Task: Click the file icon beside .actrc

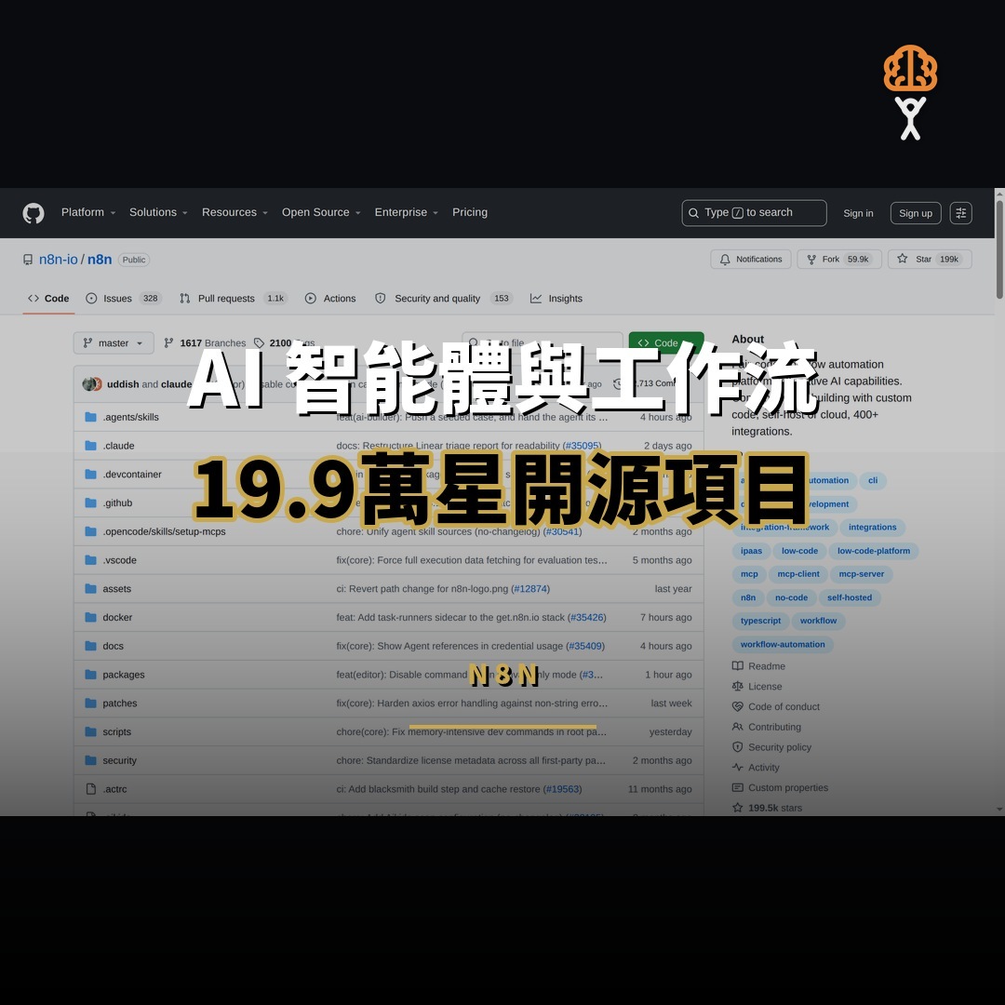Action: [91, 790]
